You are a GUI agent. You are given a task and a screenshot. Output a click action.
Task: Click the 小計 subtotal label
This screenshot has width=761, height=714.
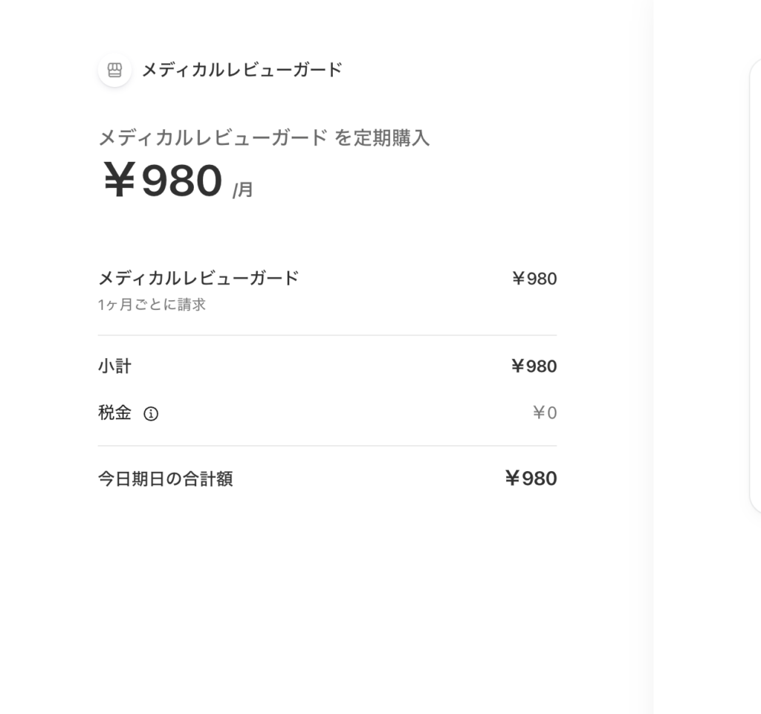click(114, 366)
